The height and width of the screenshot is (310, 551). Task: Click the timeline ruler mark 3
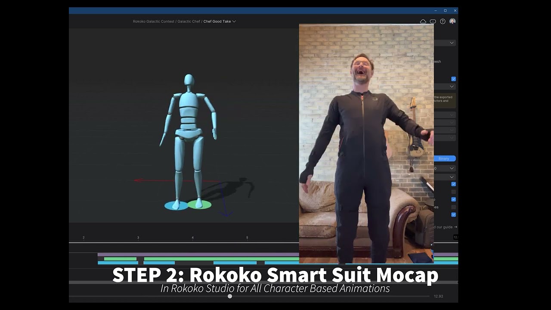point(138,238)
